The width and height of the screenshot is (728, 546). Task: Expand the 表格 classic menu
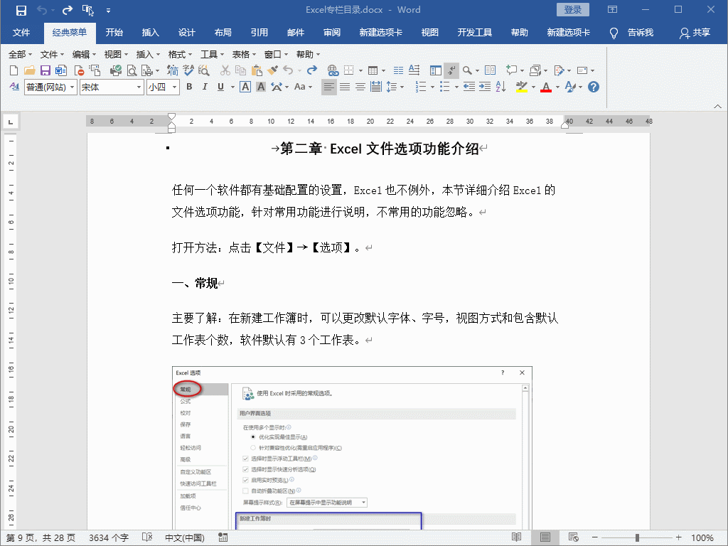coord(244,54)
